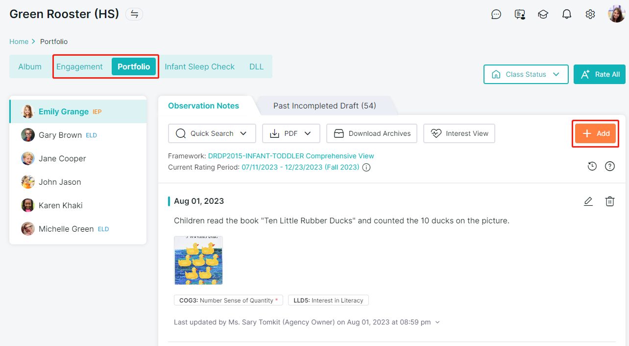
Task: Click the orange Add button
Action: (595, 133)
